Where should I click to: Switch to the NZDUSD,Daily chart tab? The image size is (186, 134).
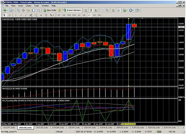tap(154, 127)
